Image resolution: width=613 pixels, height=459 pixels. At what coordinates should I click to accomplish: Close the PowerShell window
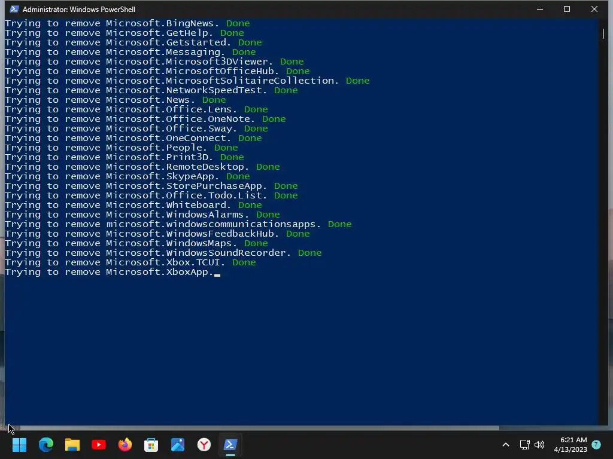point(594,9)
